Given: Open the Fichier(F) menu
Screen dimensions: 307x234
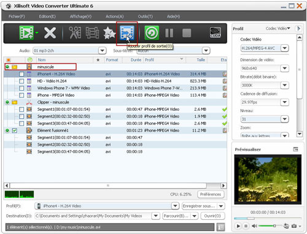Looking at the screenshot, I should click(17, 17).
